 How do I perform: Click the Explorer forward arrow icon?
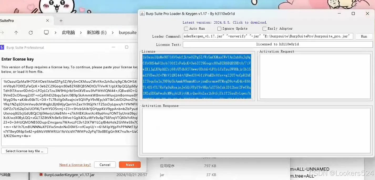(x=2, y=33)
